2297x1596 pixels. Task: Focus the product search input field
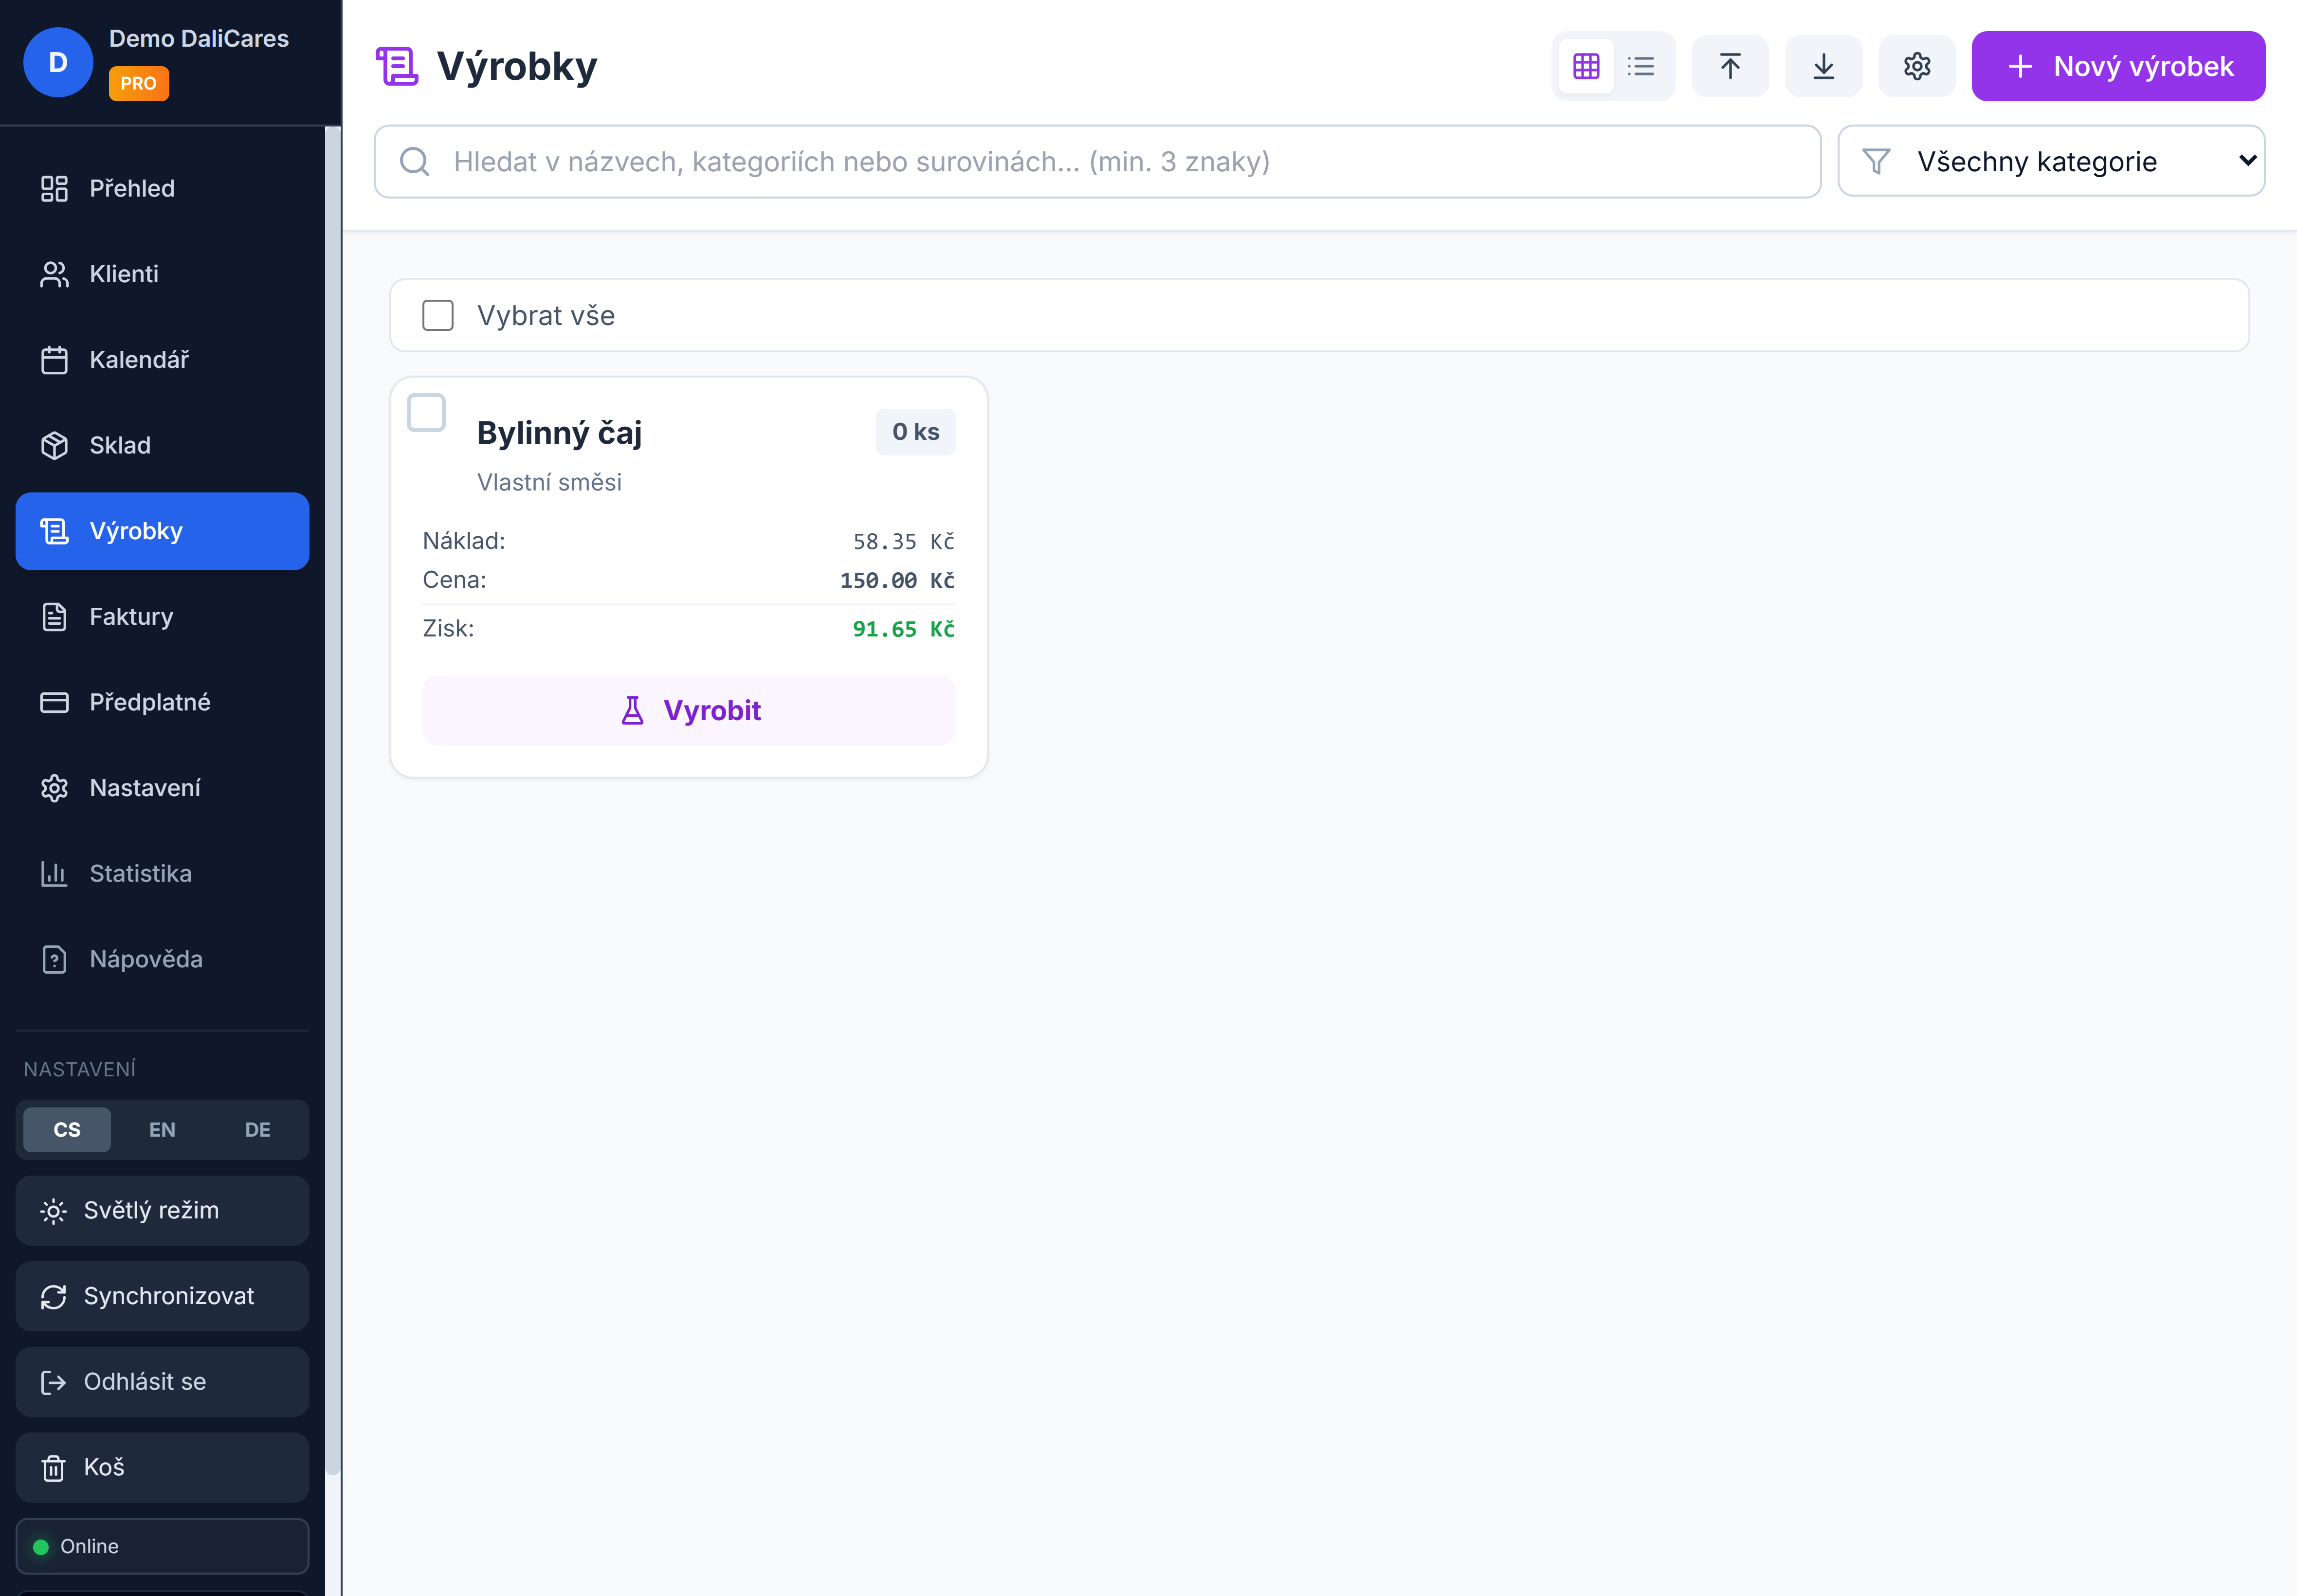tap(1100, 161)
